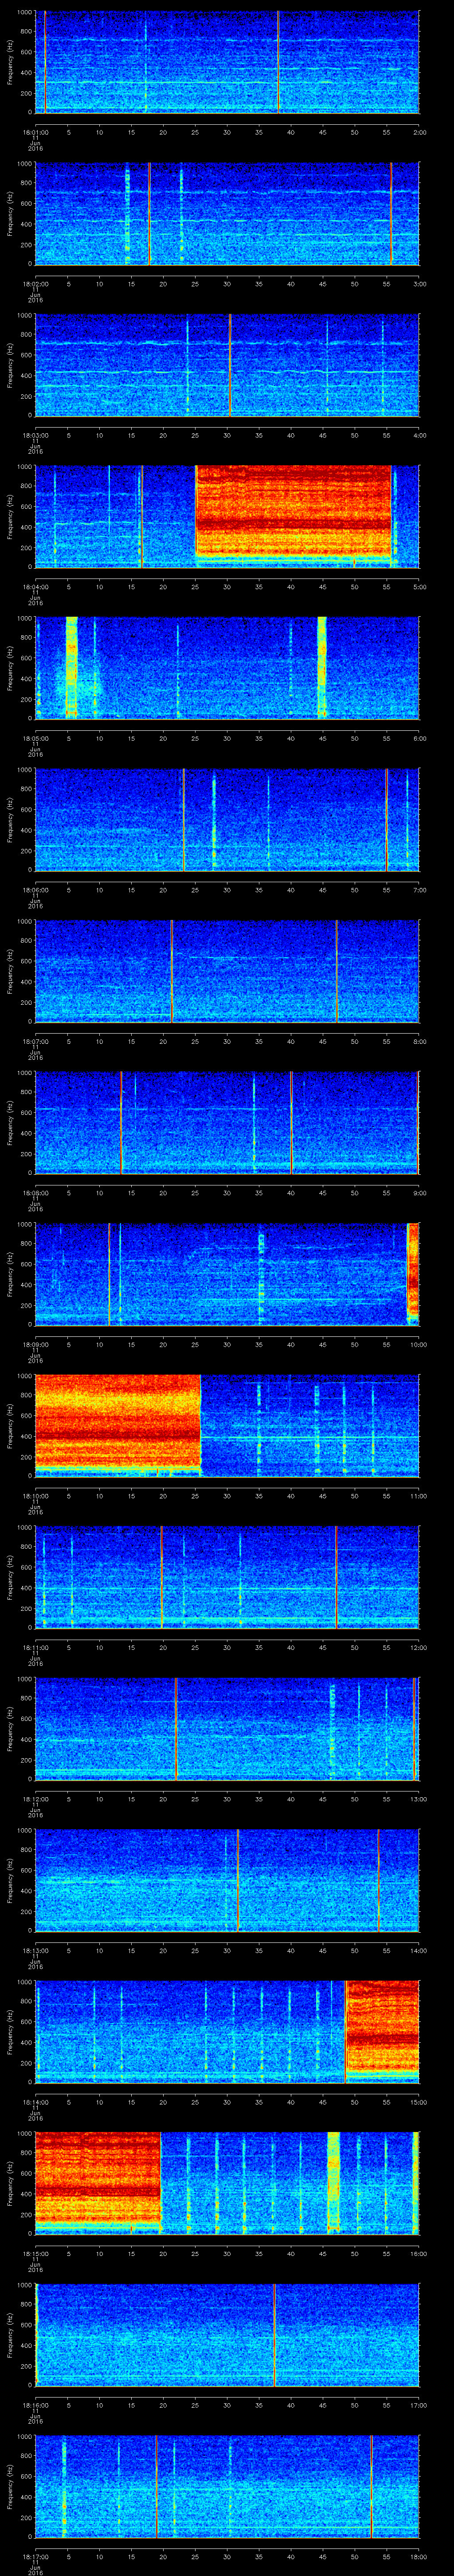Click the '9:00' end time label

click(419, 1192)
